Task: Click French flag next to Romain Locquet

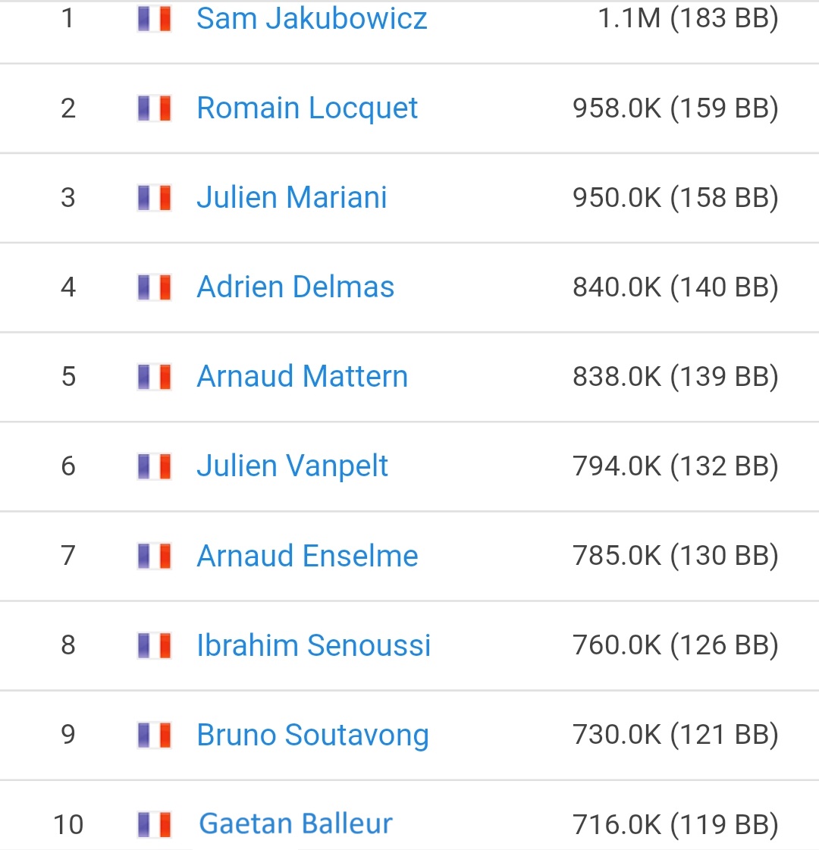Action: 155,108
